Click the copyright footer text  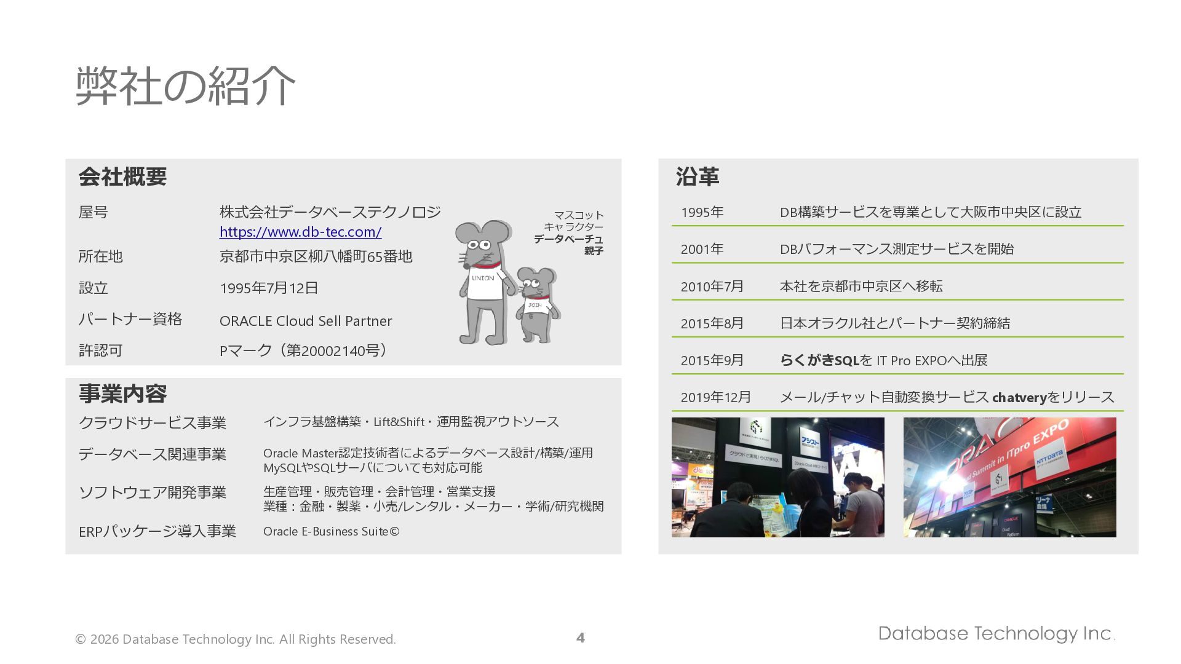[235, 639]
